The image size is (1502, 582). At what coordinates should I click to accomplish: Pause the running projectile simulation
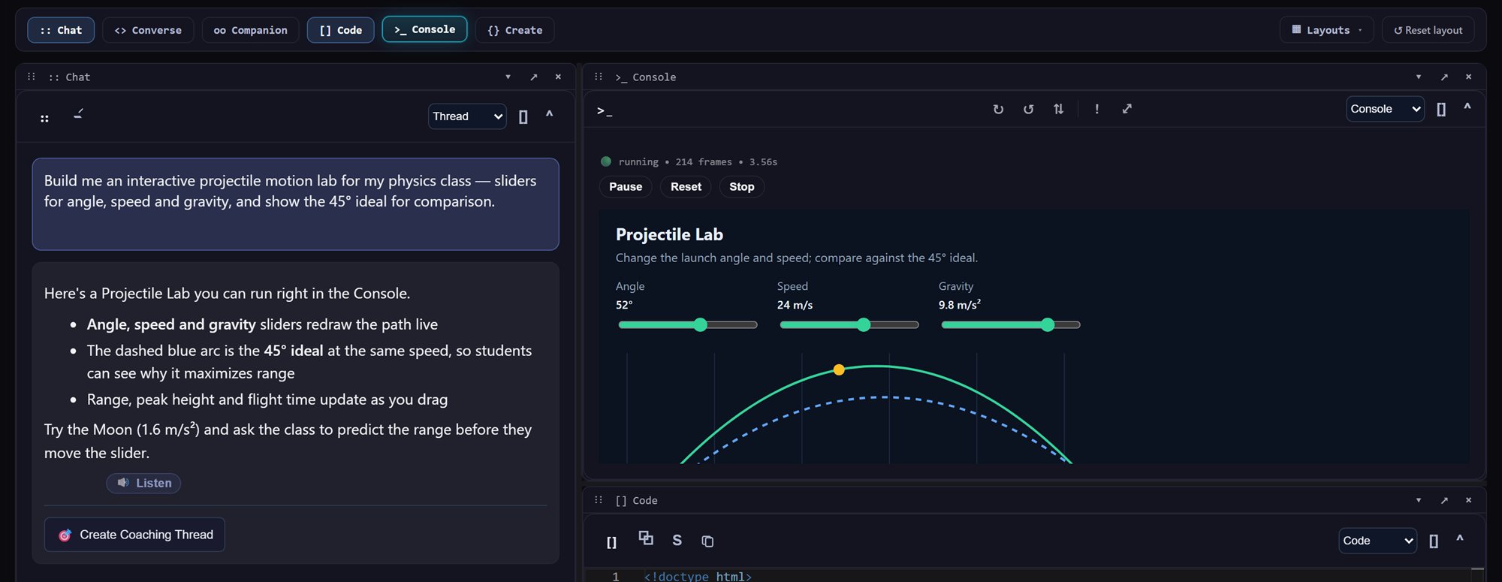[x=626, y=187]
